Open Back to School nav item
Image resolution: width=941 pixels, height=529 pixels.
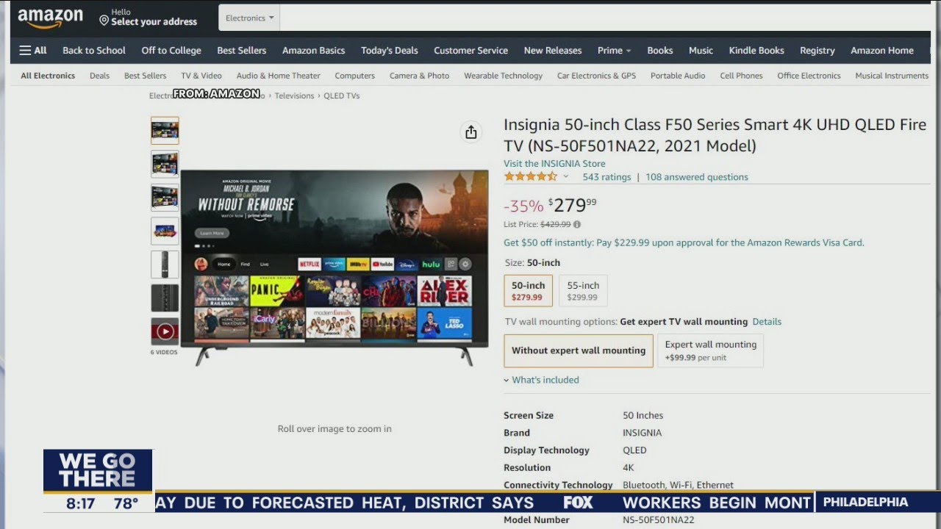[x=94, y=51]
